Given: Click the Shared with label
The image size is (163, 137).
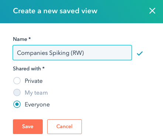Looking at the screenshot, I should coord(27,68).
